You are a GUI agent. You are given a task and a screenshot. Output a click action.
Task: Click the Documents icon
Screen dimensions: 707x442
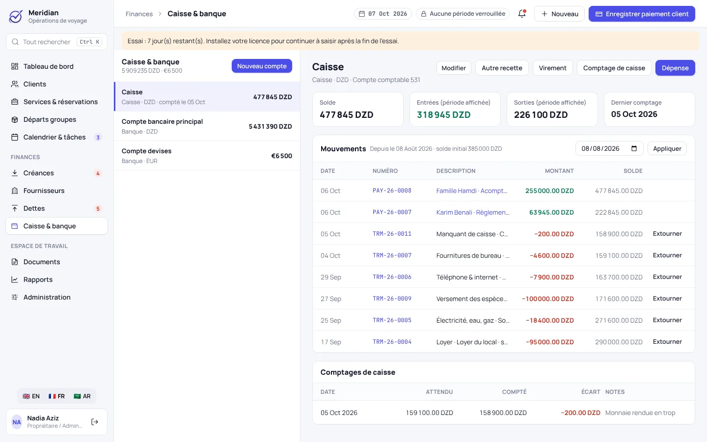click(15, 262)
